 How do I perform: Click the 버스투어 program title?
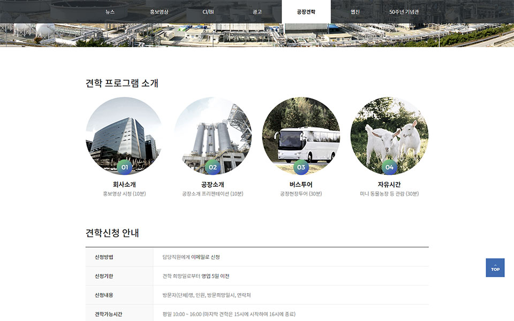(x=301, y=185)
